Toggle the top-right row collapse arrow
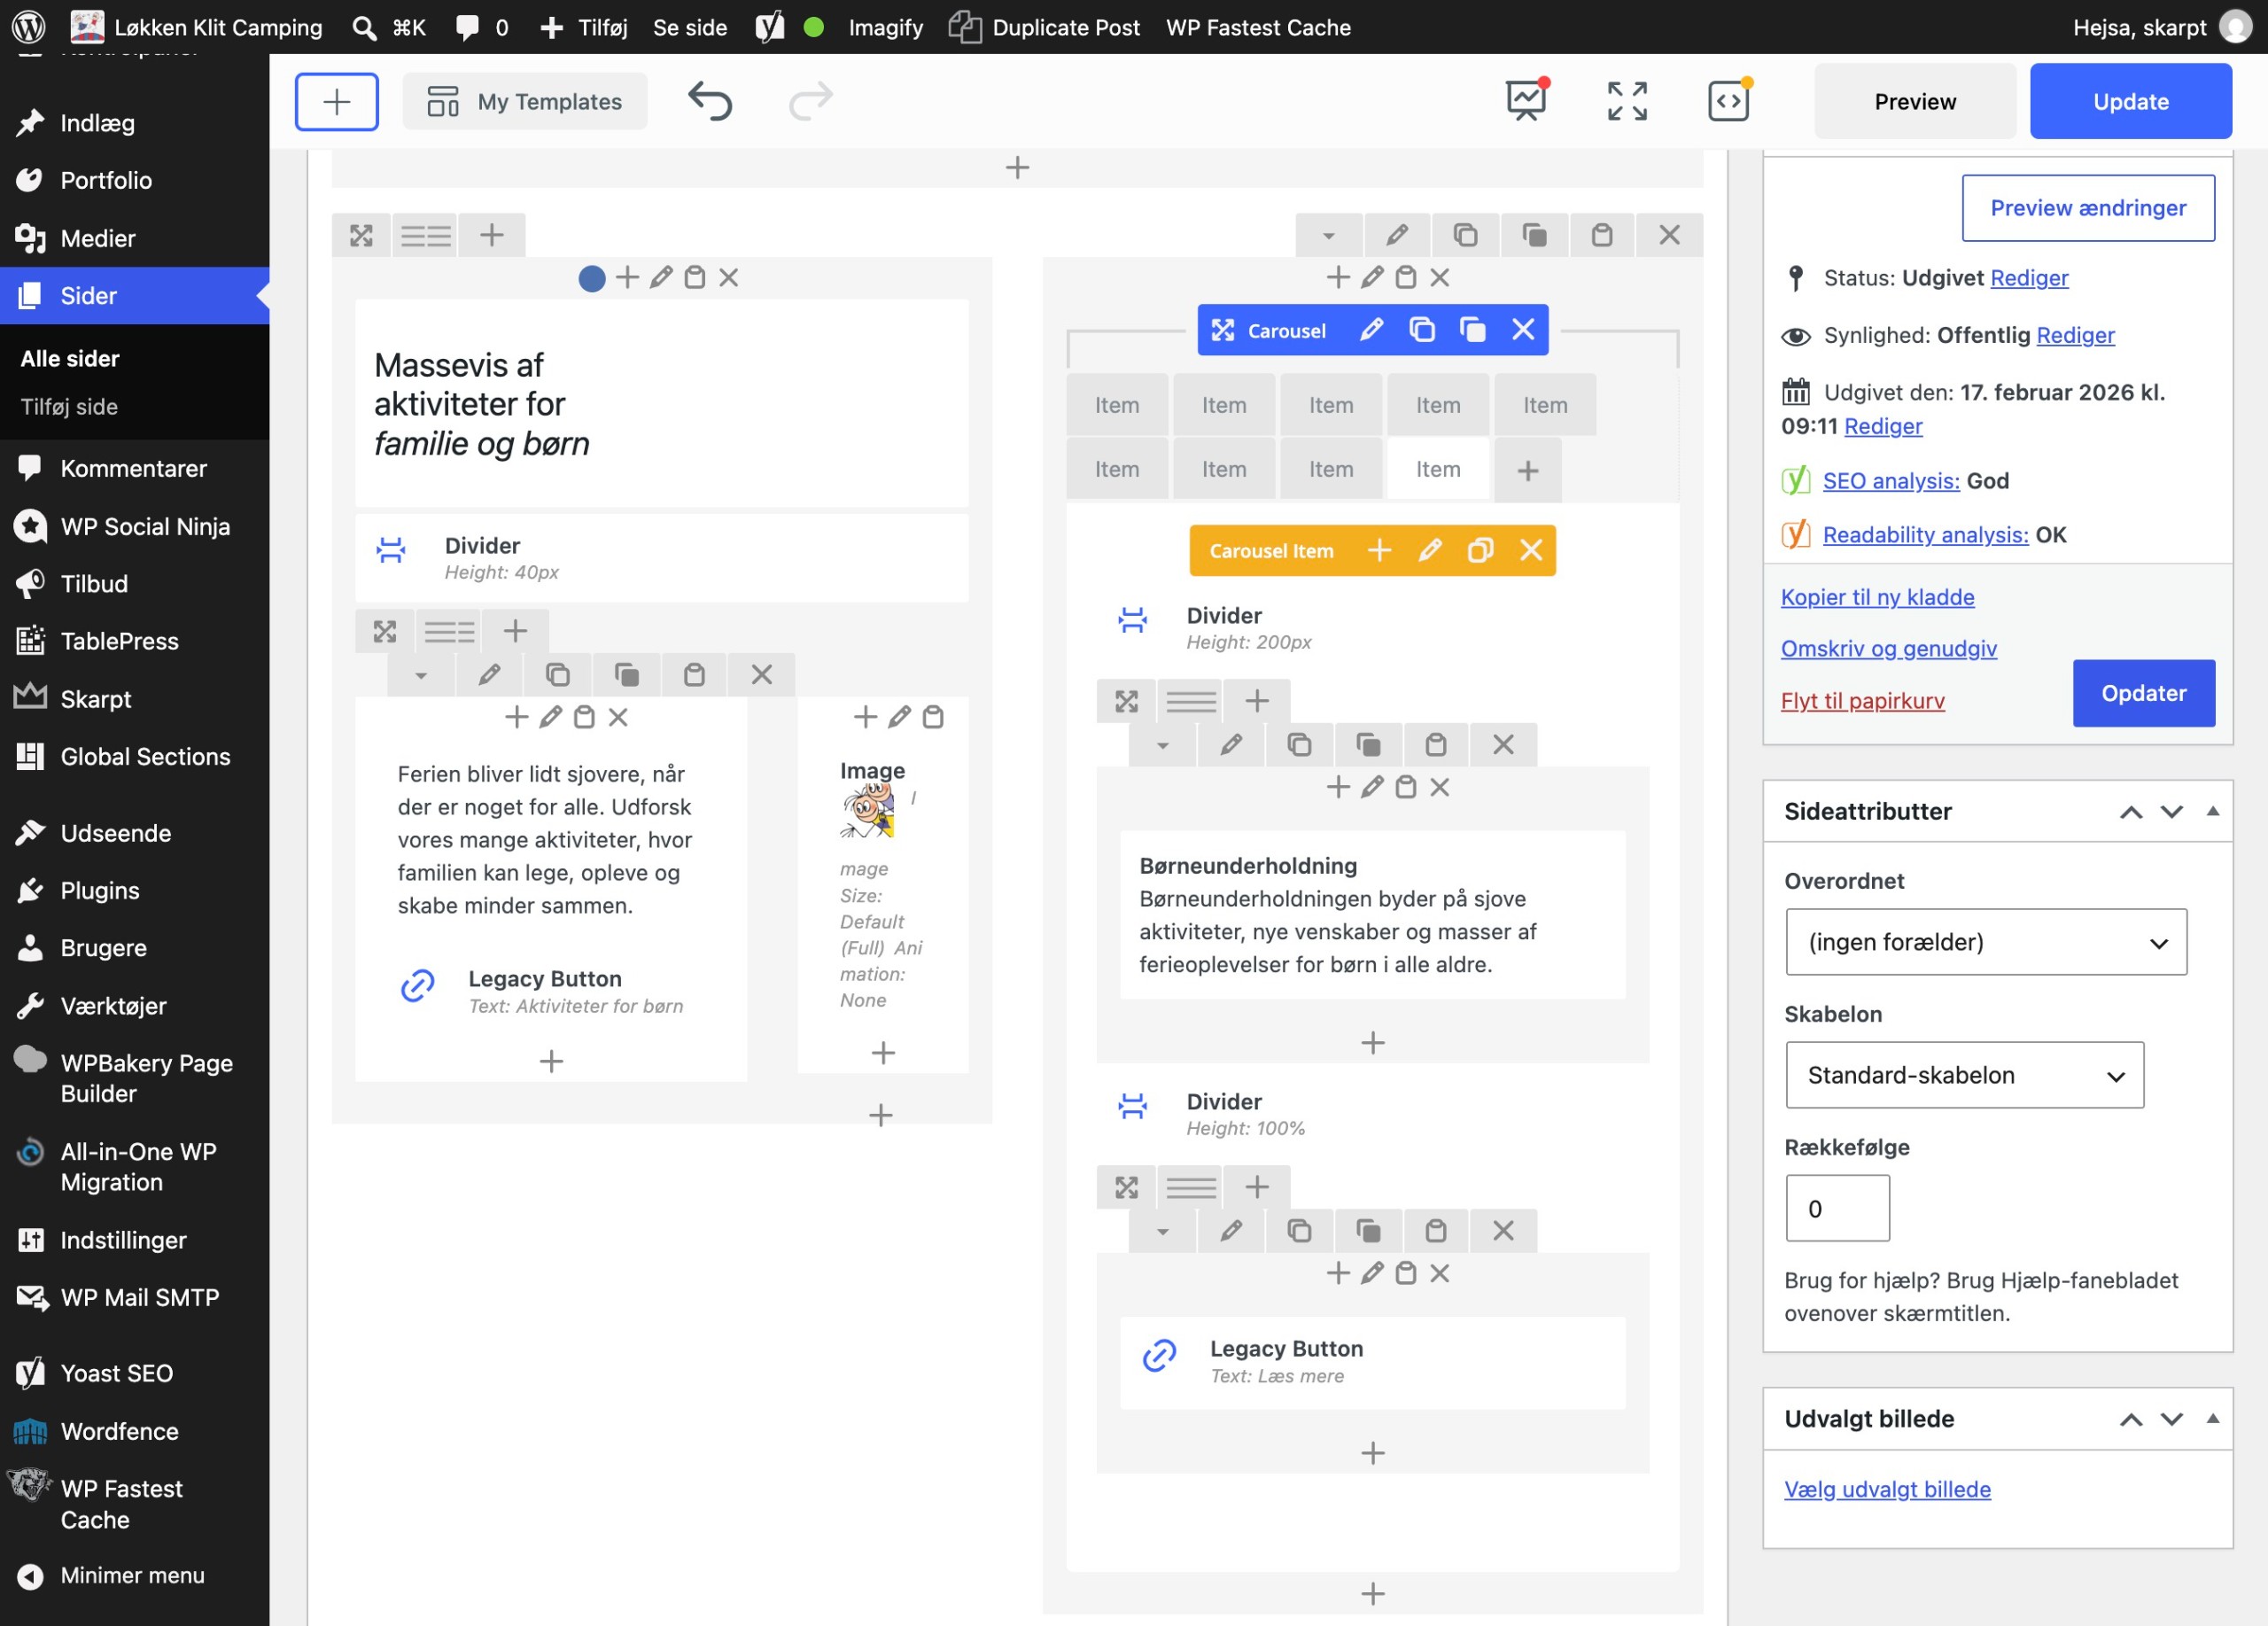Image resolution: width=2268 pixels, height=1626 pixels. coord(1328,235)
